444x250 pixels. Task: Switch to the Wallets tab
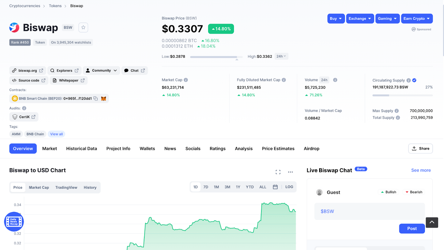point(147,149)
